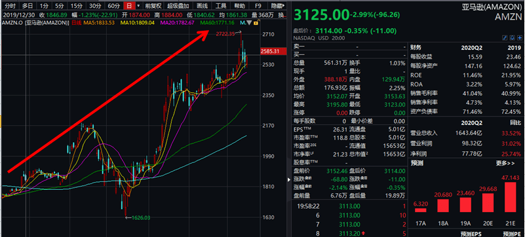
Task: Select the 日 daily period tab
Action: [129, 6]
